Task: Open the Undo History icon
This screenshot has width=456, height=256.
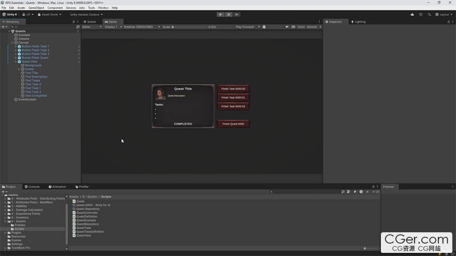Action: 421,14
